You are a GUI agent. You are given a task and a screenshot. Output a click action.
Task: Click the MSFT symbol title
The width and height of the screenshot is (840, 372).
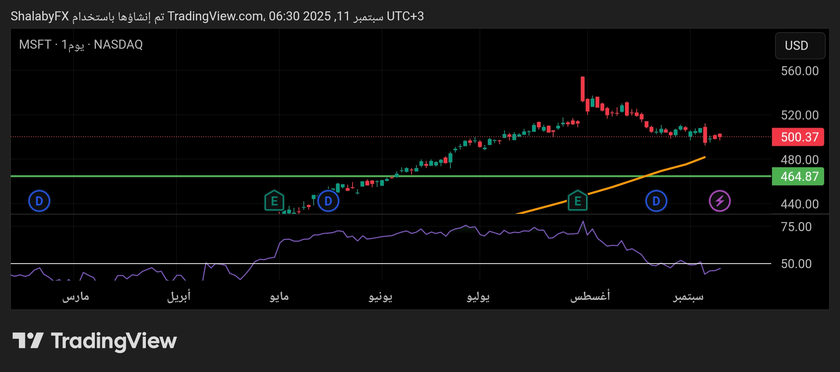pyautogui.click(x=81, y=45)
